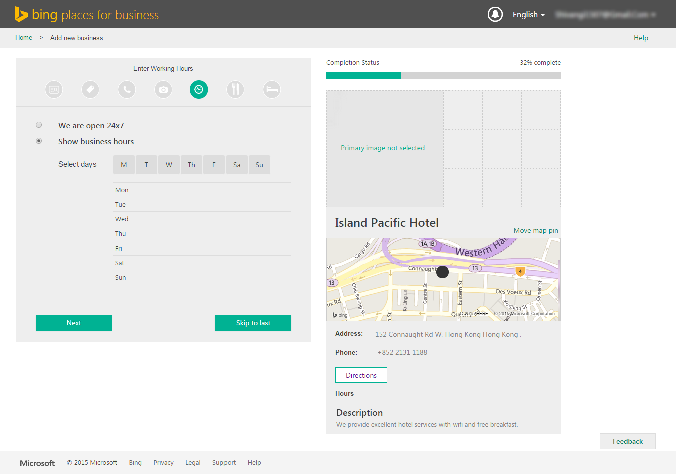Go to the business info step icon
Viewport: 676px width, 474px height.
click(54, 90)
